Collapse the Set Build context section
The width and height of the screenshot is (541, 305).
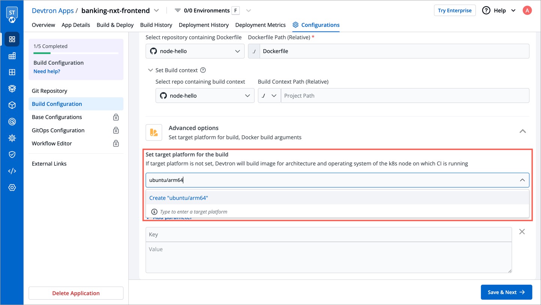150,70
